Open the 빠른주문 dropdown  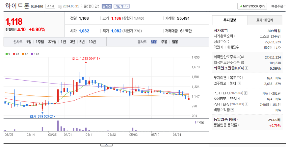[278, 6]
